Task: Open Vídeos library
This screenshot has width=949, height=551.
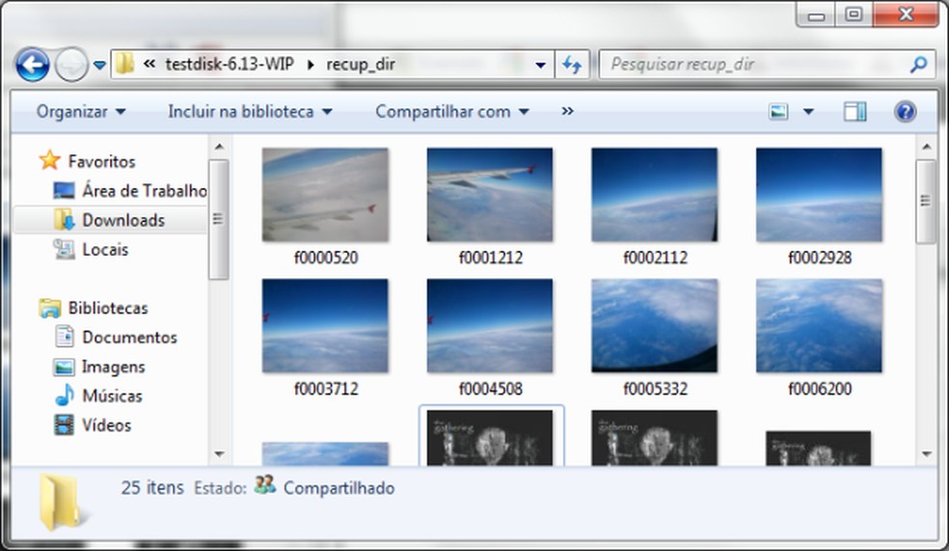Action: (x=106, y=425)
